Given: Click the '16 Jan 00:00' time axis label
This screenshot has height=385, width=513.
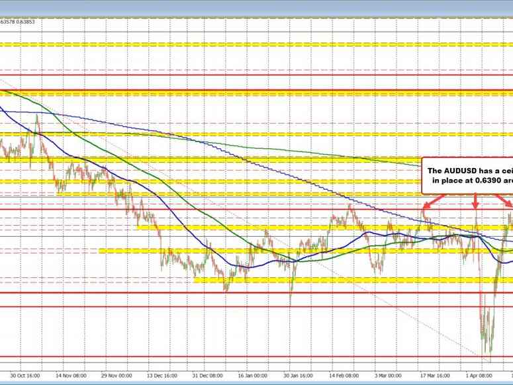Looking at the screenshot, I should coord(253,376).
